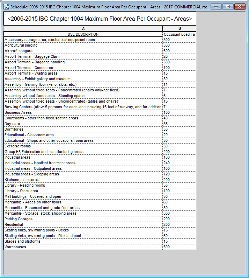The height and width of the screenshot is (278, 249).
Task: Select Library - Stack area
Action: coord(83,191)
